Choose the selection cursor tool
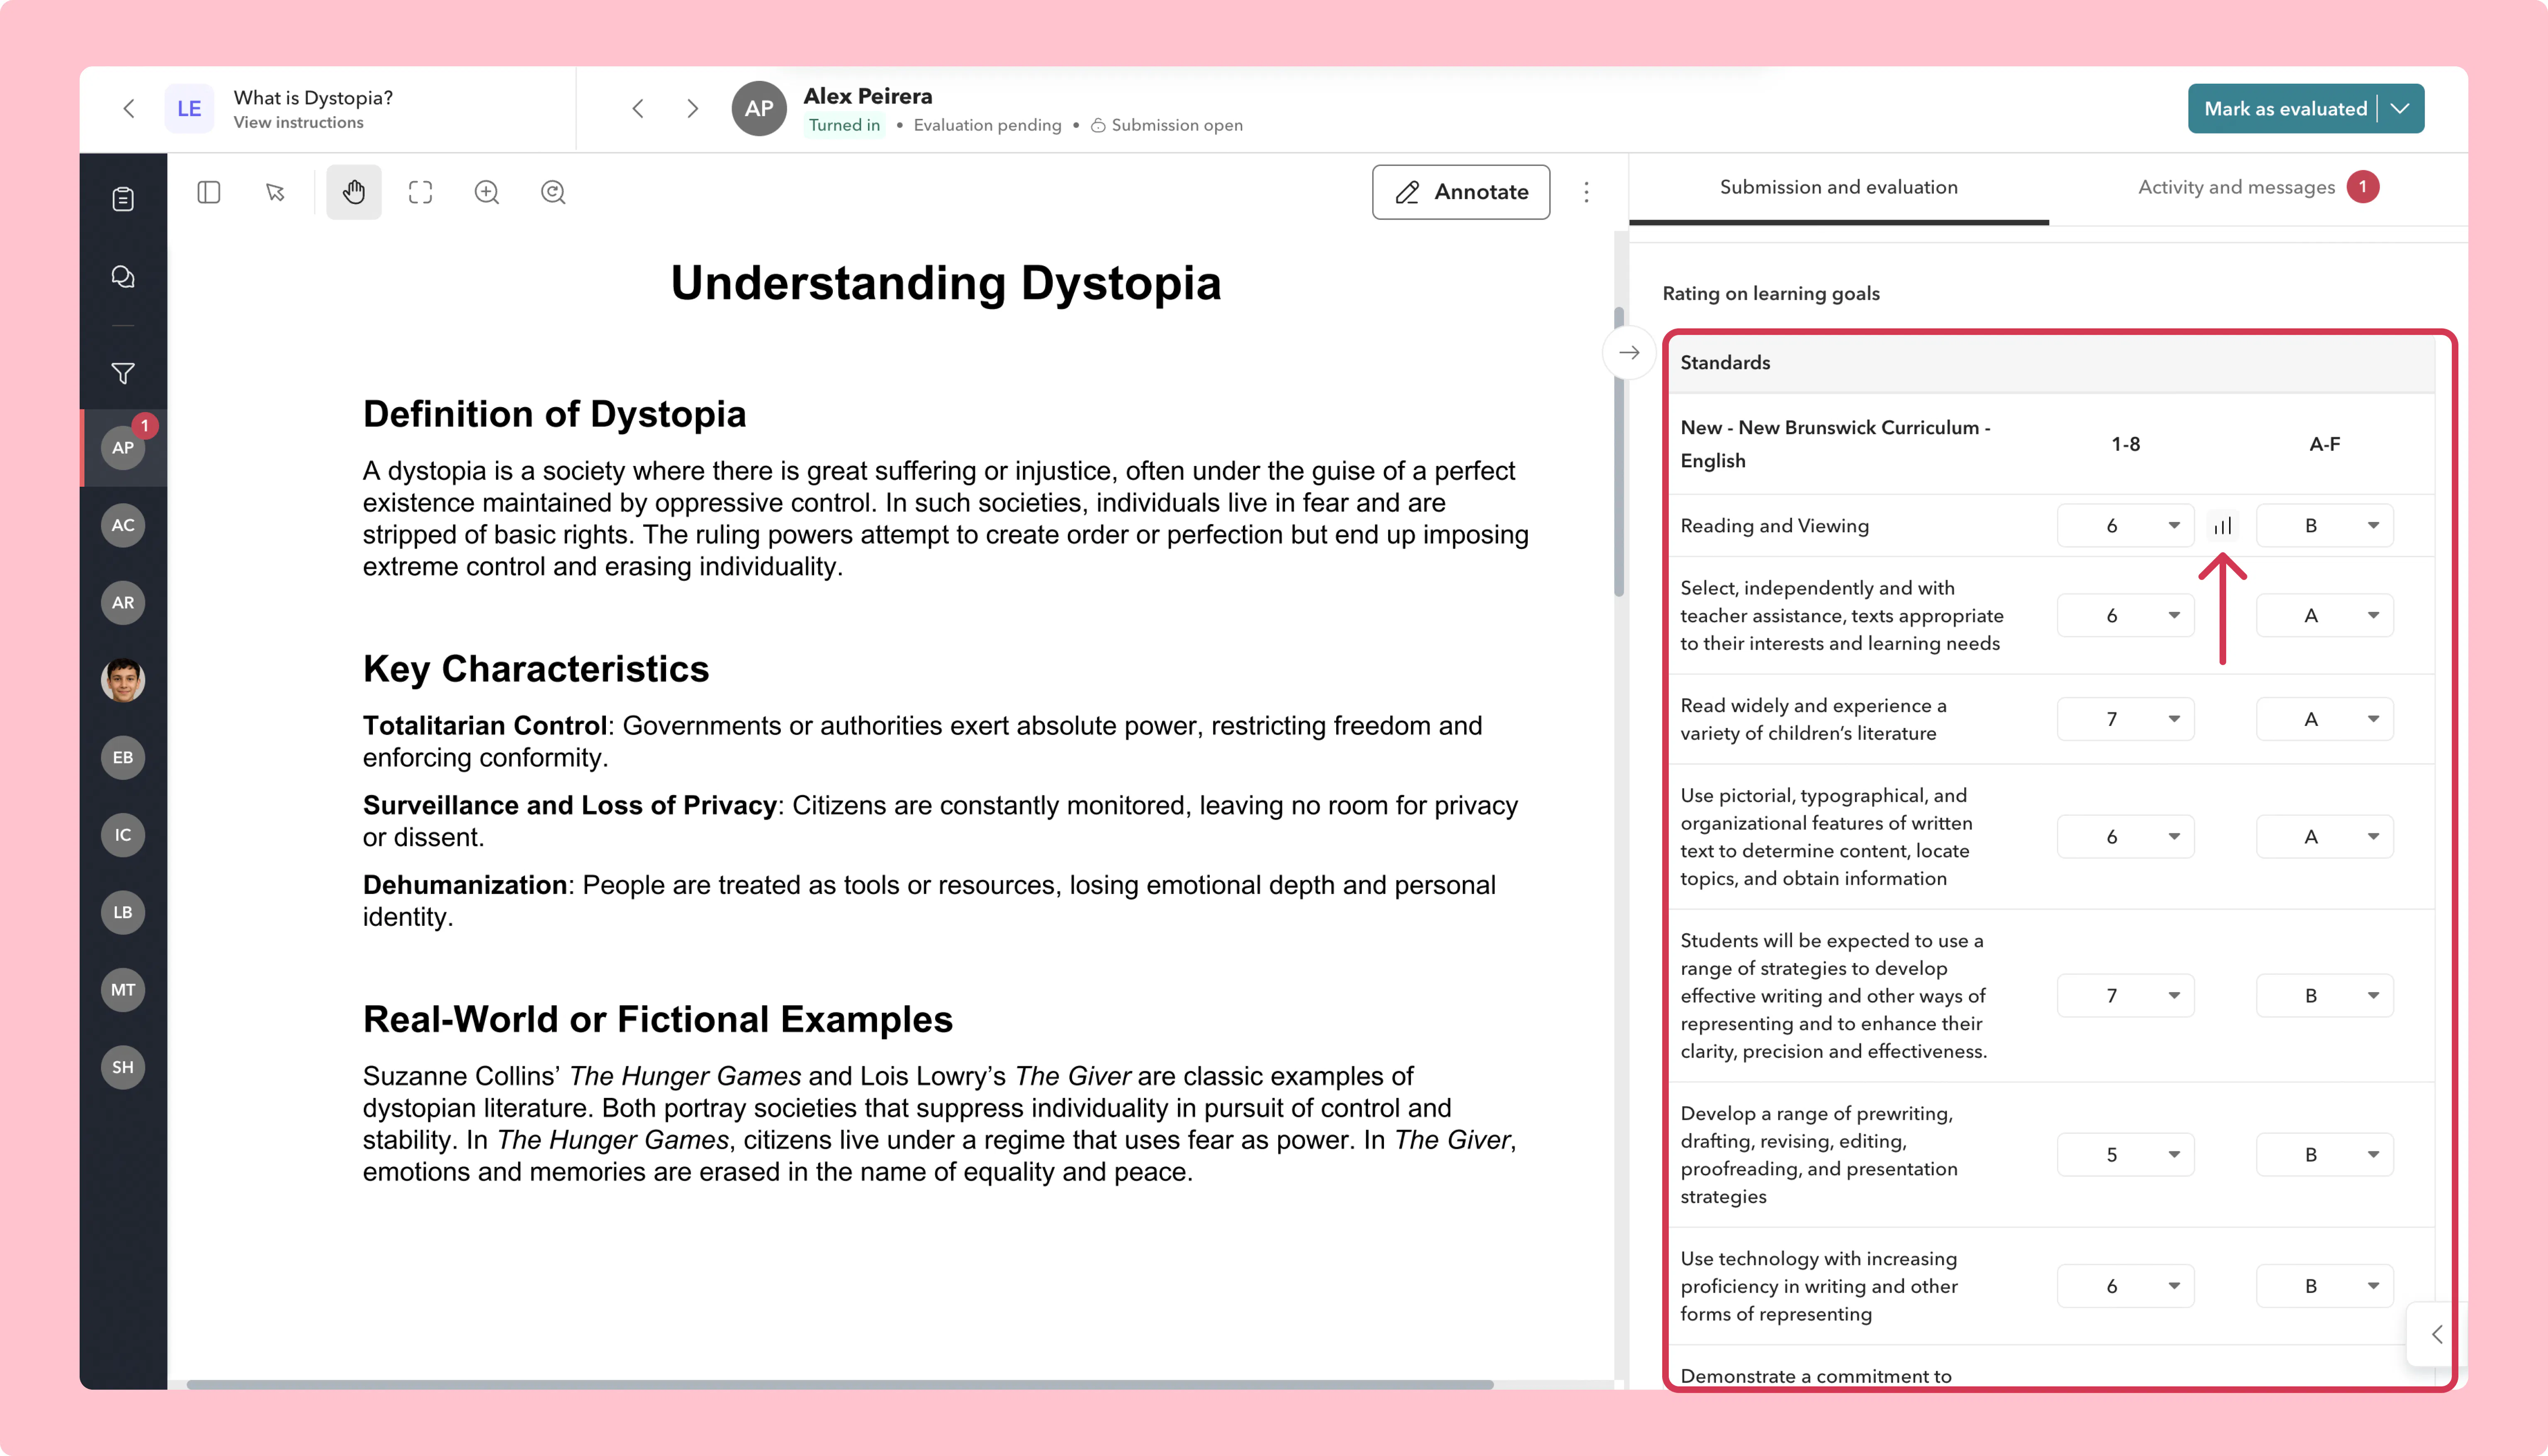The width and height of the screenshot is (2548, 1456). pos(275,192)
